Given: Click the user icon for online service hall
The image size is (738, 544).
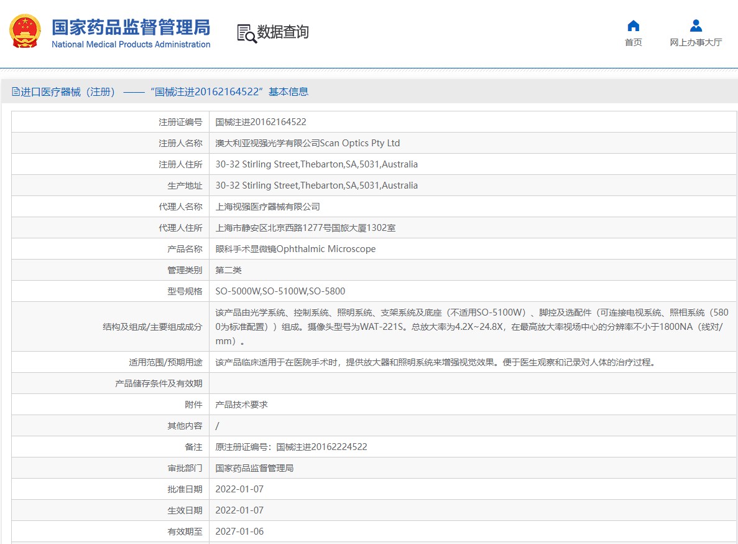Looking at the screenshot, I should pos(696,26).
